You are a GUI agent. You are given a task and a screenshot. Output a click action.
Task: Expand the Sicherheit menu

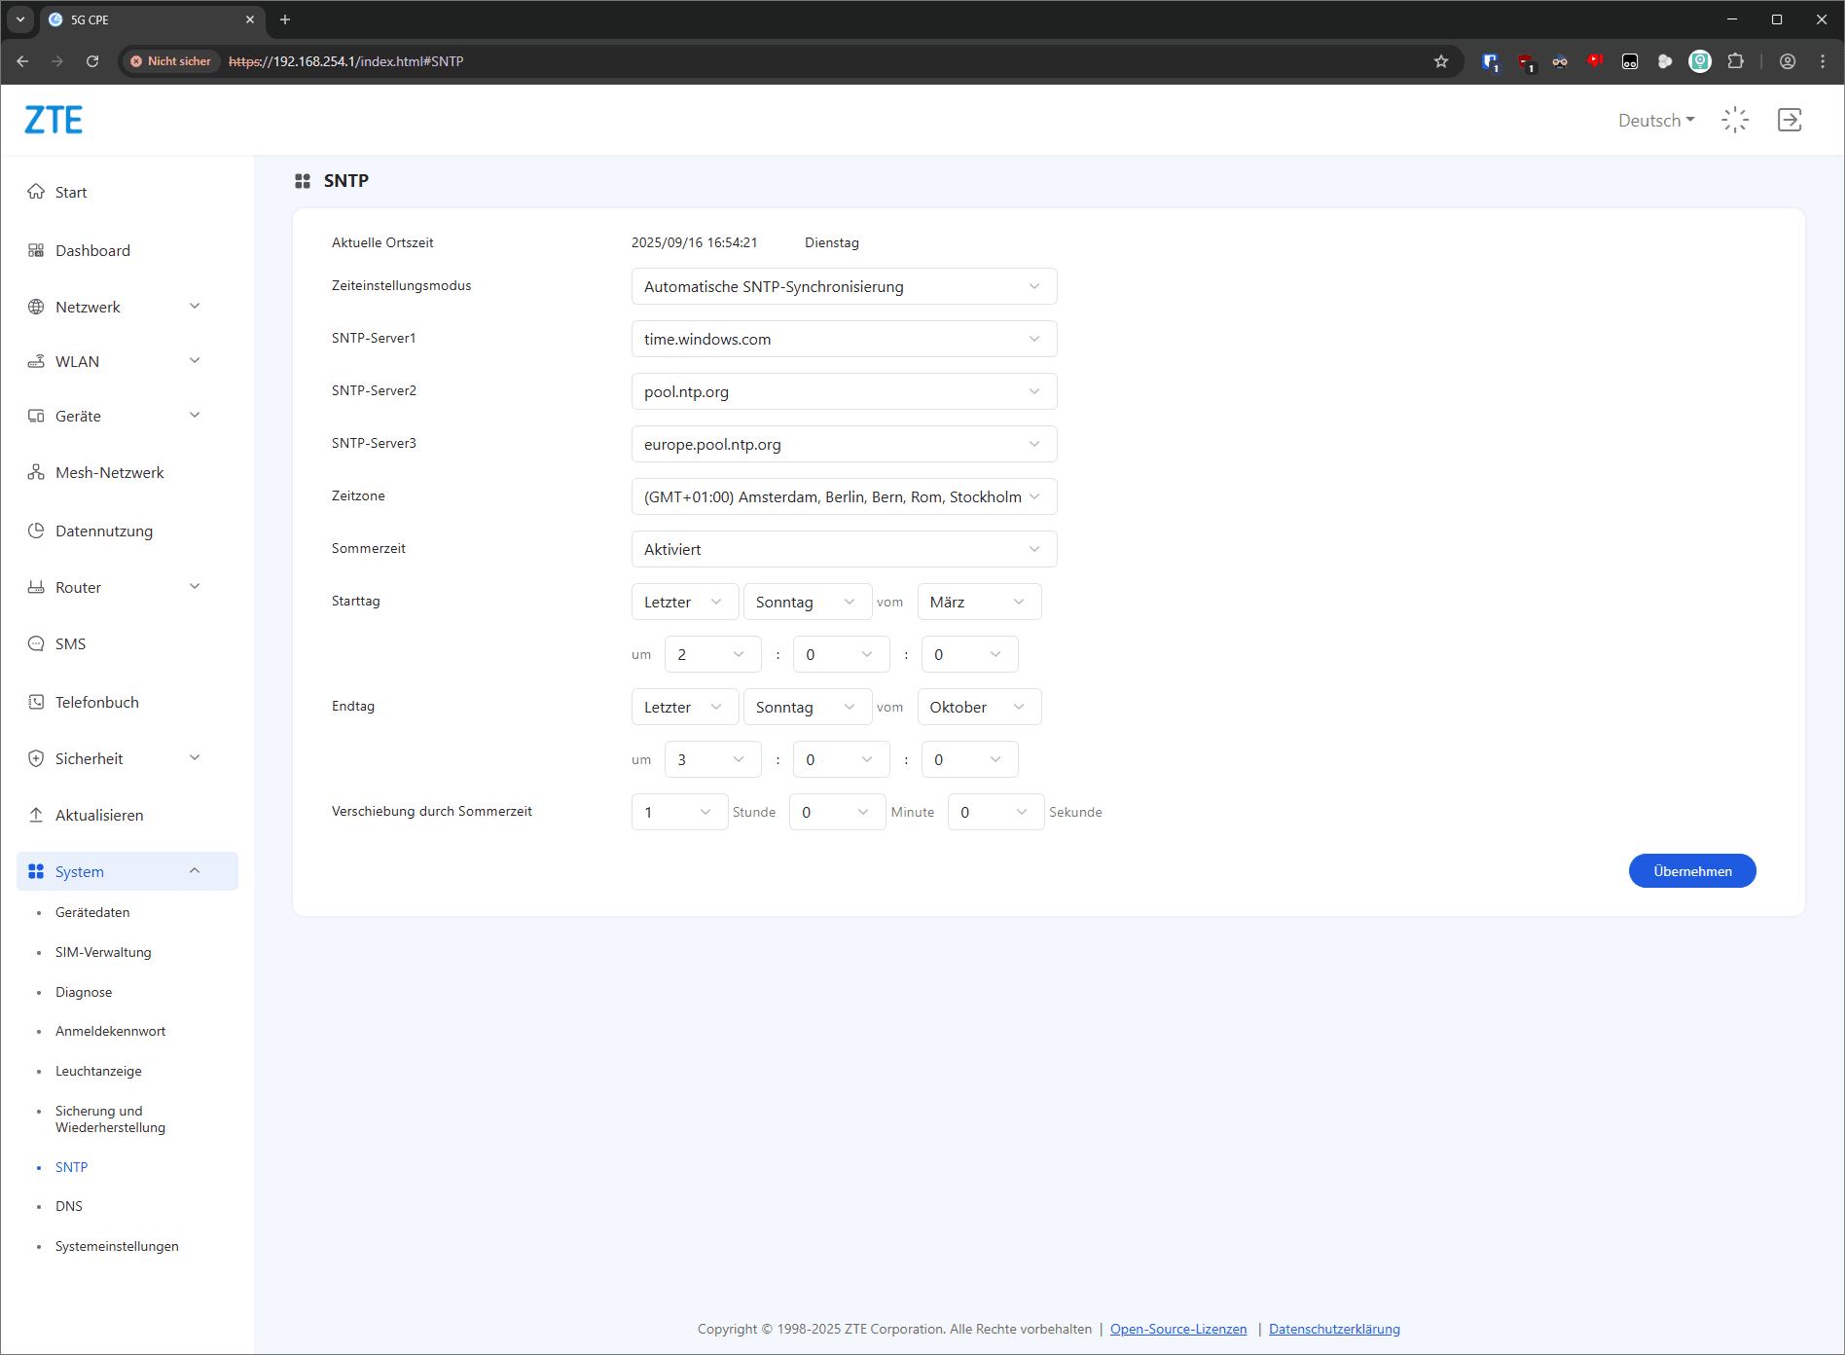click(x=127, y=758)
